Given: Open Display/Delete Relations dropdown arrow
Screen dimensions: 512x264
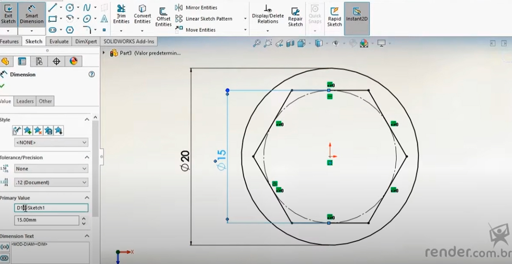Looking at the screenshot, I should [x=268, y=31].
